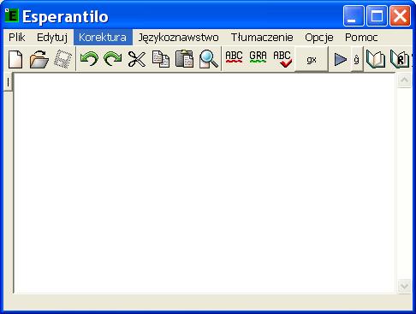This screenshot has height=314, width=416.
Task: Open the Opcje menu
Action: [x=319, y=38]
